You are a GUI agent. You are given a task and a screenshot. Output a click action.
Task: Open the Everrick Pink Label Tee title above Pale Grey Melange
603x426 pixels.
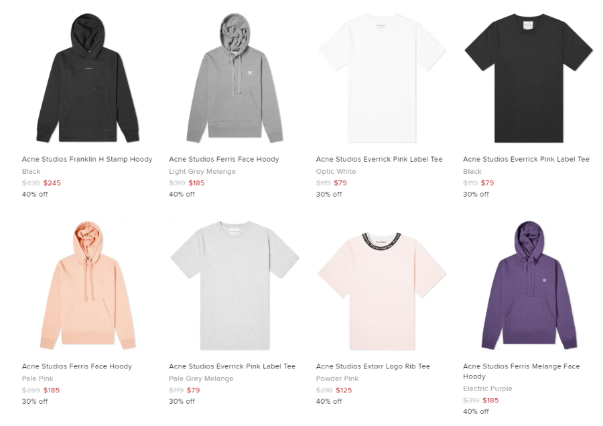232,366
